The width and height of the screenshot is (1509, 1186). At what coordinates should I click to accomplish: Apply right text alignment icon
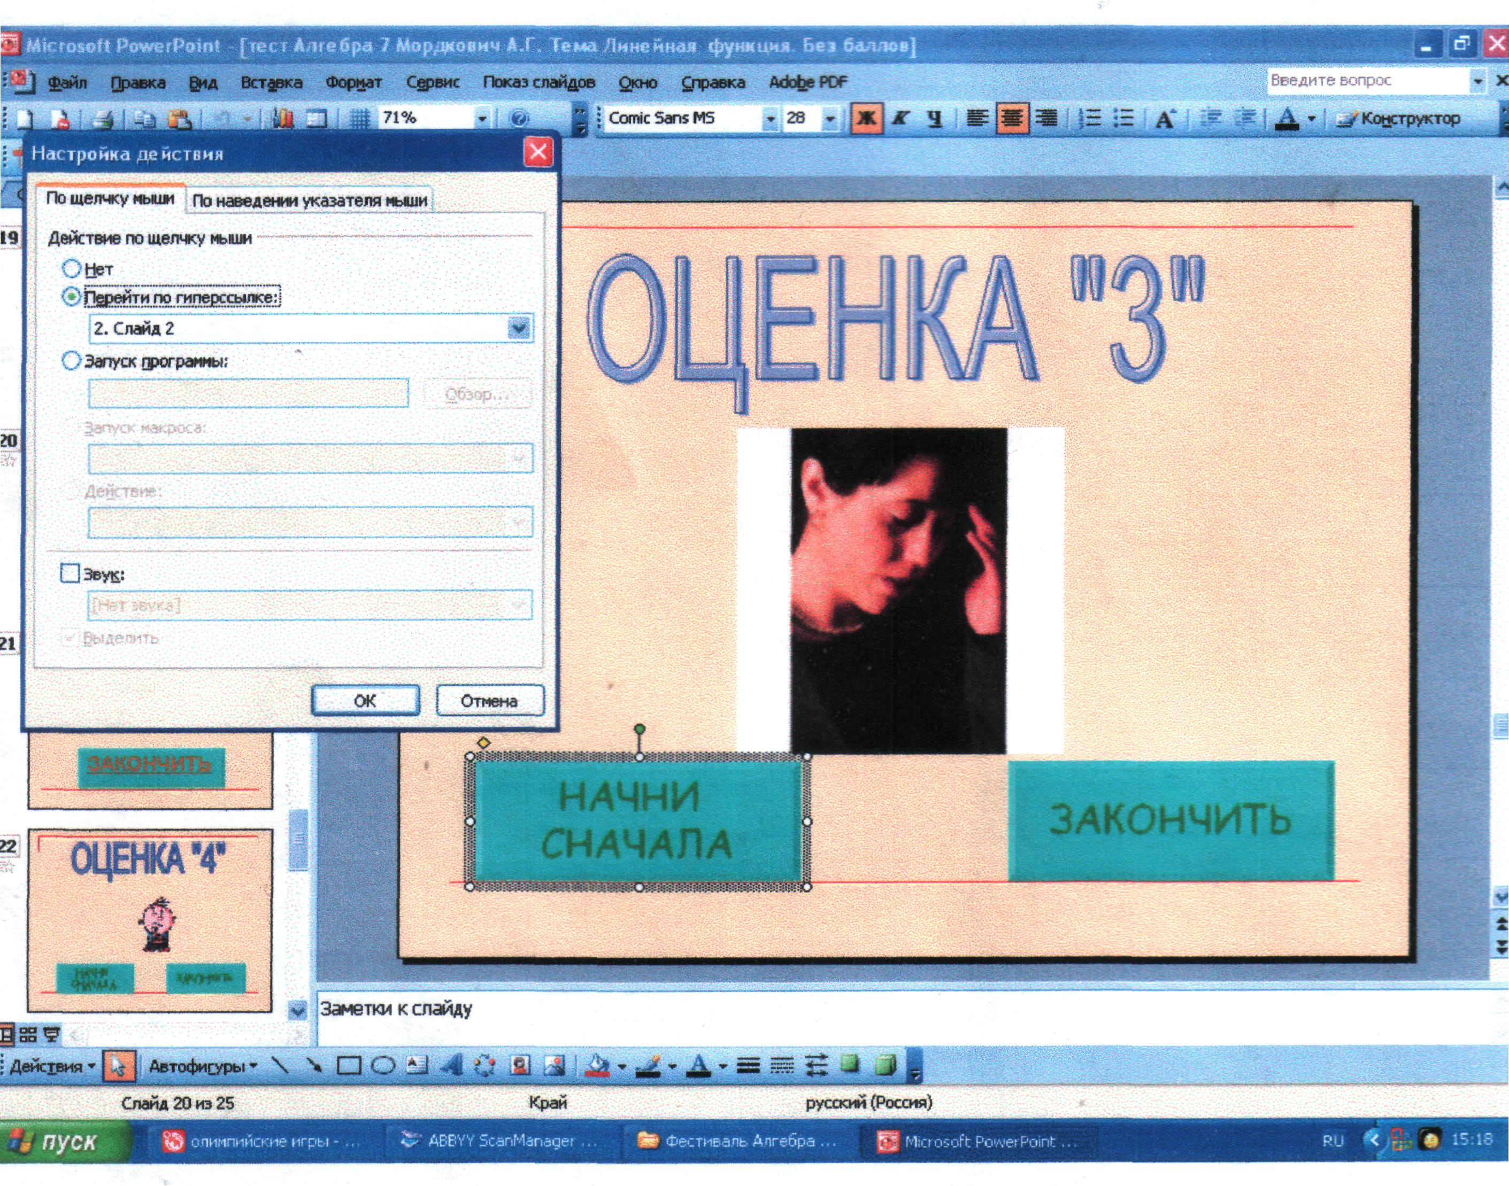pos(1046,119)
